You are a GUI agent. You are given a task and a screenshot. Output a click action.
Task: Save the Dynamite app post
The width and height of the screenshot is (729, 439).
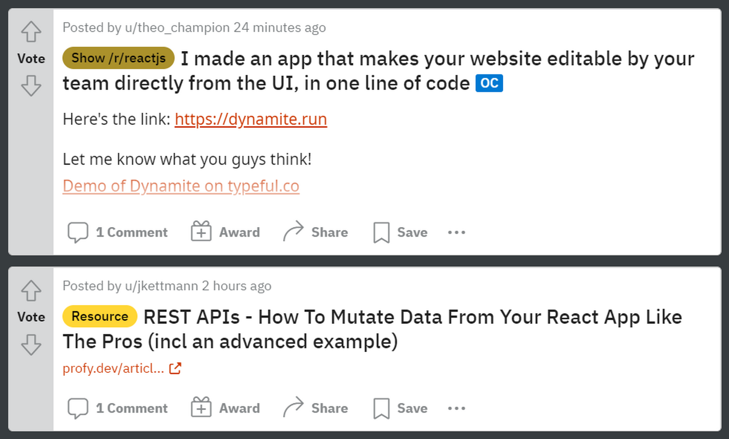(400, 232)
